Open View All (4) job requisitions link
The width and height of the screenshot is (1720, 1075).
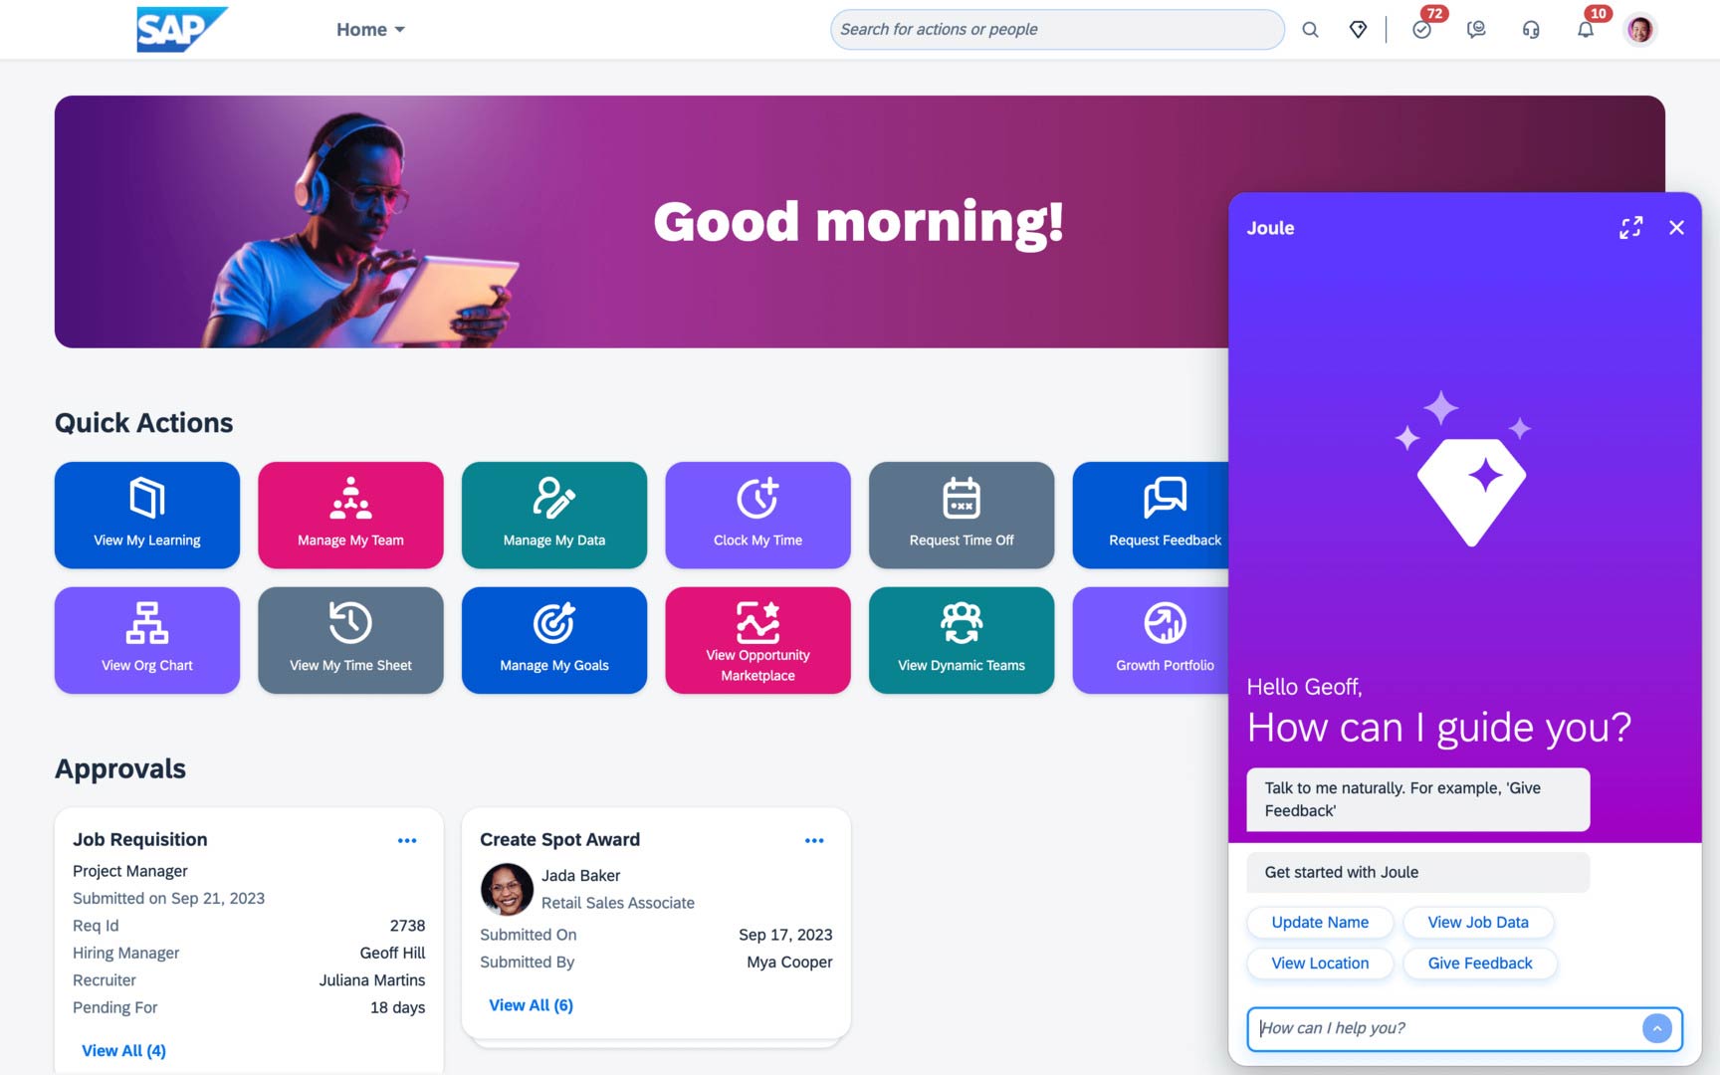[123, 1050]
